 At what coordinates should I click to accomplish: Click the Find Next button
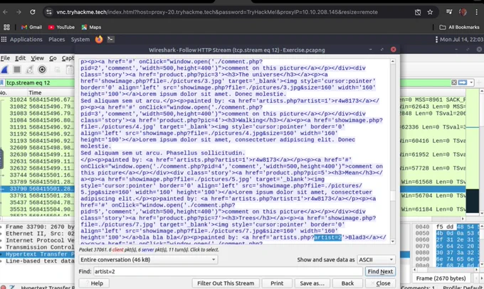[x=380, y=271]
